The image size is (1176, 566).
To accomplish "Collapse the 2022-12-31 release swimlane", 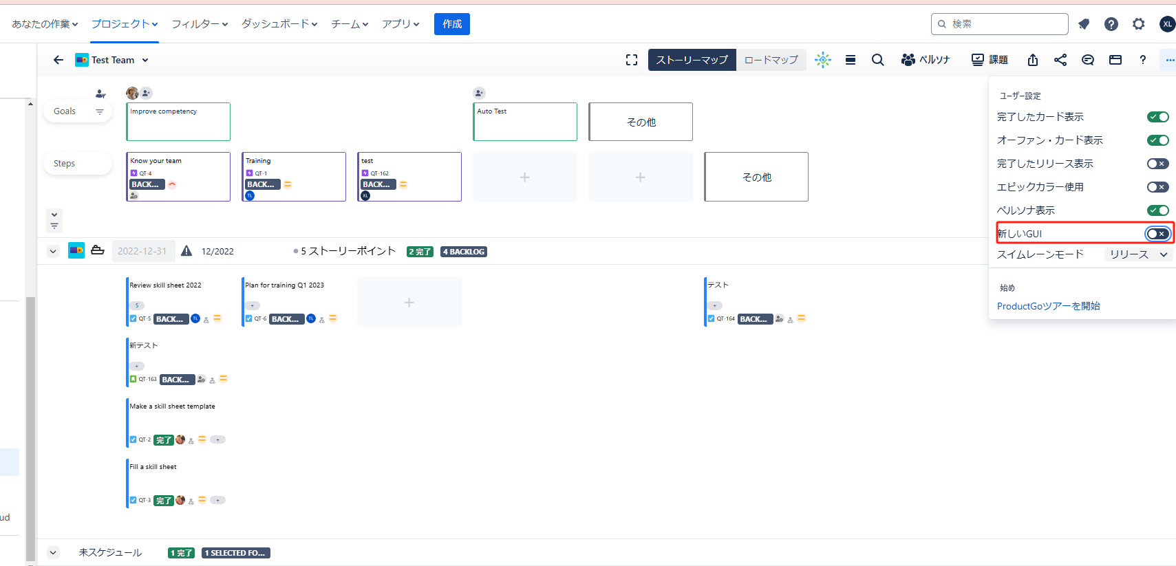I will [x=53, y=251].
